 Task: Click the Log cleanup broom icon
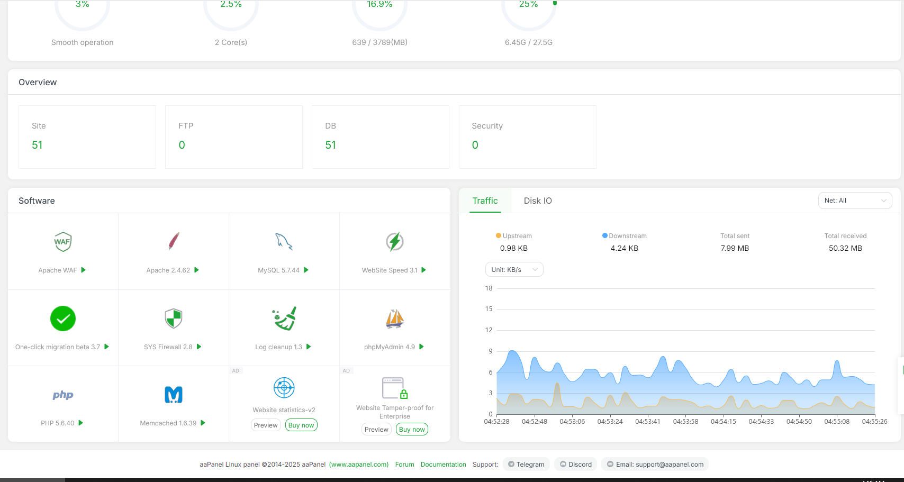(x=284, y=319)
